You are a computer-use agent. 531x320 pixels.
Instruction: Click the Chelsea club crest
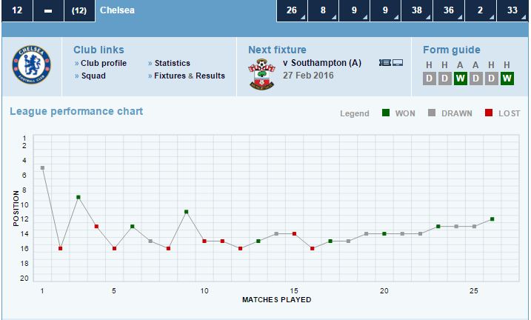30,67
